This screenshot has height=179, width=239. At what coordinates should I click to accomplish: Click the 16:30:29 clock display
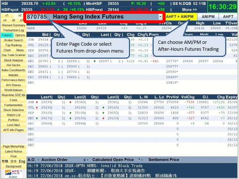[x=222, y=7]
